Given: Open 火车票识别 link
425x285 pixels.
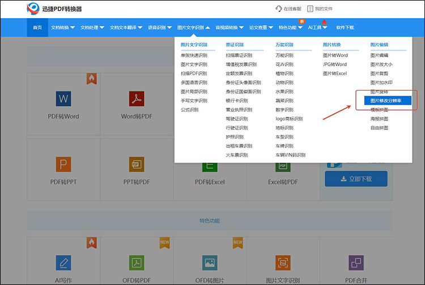Looking at the screenshot, I should (237, 155).
